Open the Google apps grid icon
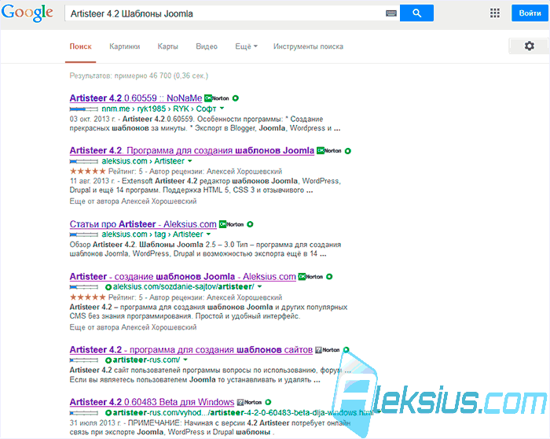The width and height of the screenshot is (550, 439). pyautogui.click(x=494, y=13)
